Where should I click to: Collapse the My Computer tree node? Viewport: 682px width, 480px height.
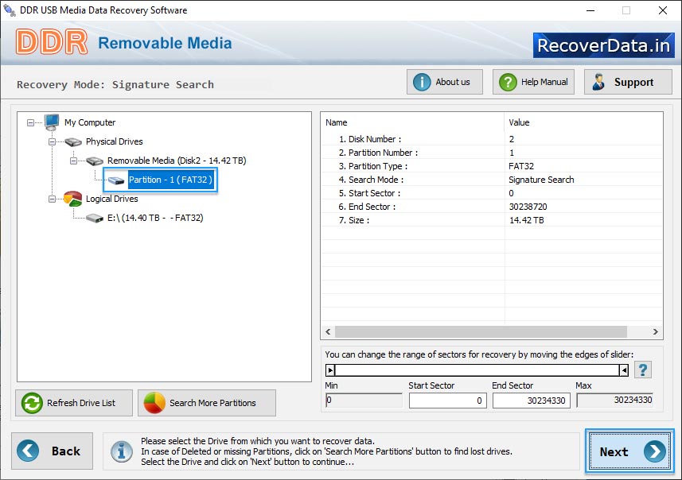(x=30, y=123)
